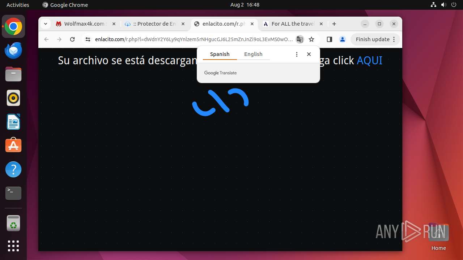Launch the Terminal from the dock
The height and width of the screenshot is (260, 463).
point(13,193)
